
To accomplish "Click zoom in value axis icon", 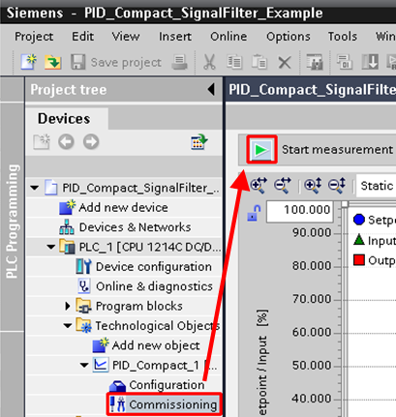I will [x=313, y=186].
